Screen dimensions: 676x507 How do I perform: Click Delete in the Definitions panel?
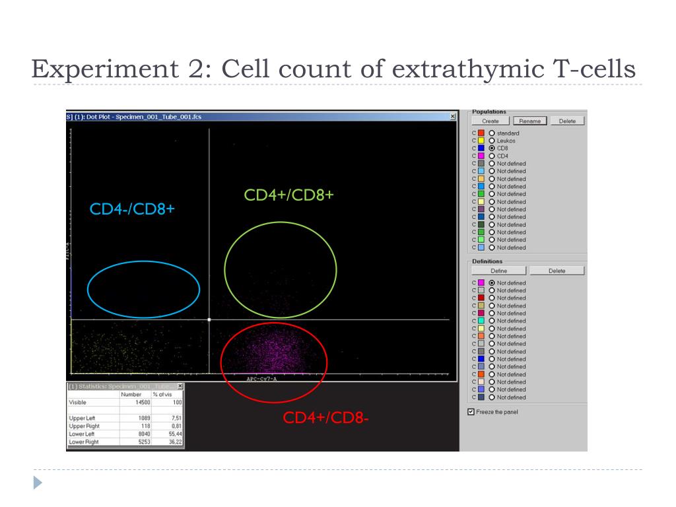[557, 271]
